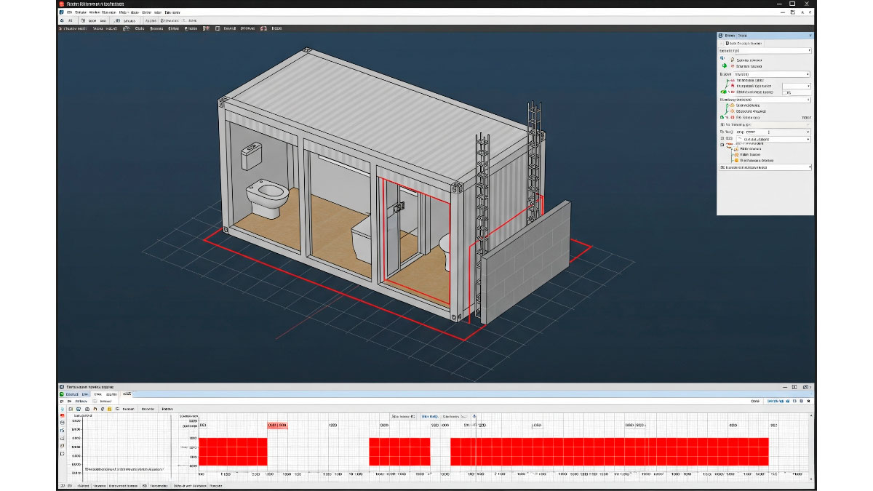Viewport: 873px width, 491px height.
Task: Select the middle short red block on the timeline
Action: [x=399, y=451]
